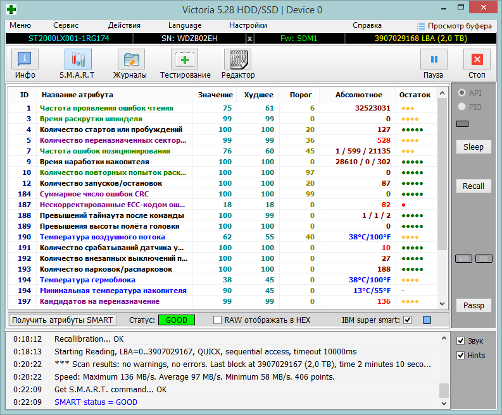This screenshot has height=415, width=502.
Task: Select row Частота ошибок позиционирования
Action: click(x=222, y=151)
